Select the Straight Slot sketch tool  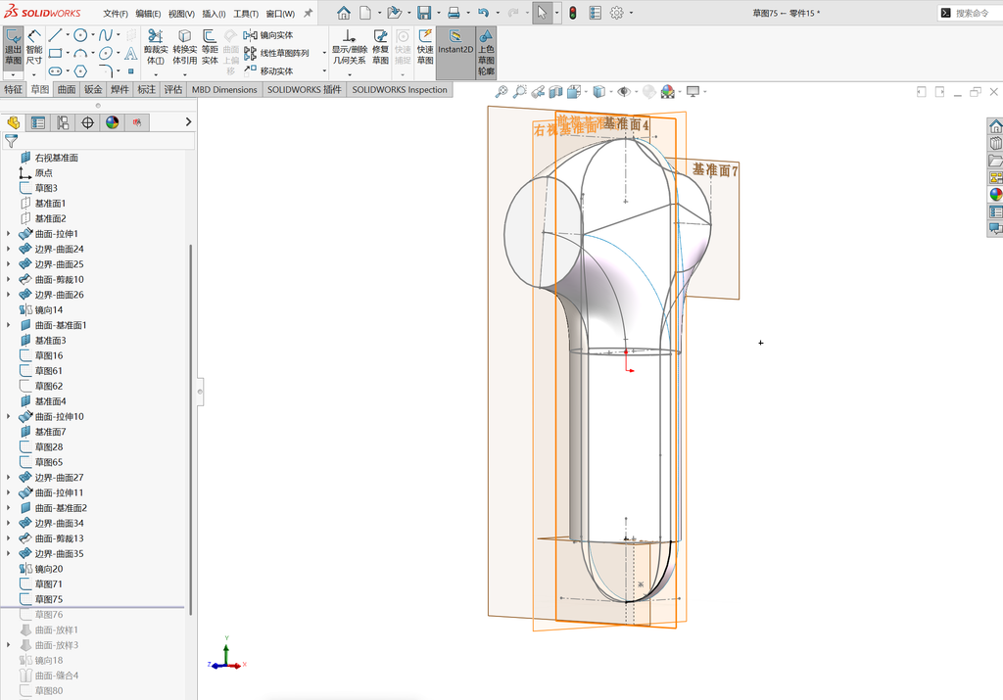pos(56,70)
